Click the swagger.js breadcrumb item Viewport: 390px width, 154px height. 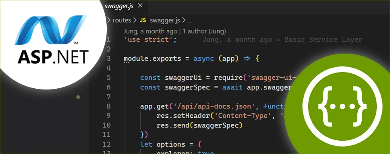click(x=165, y=21)
